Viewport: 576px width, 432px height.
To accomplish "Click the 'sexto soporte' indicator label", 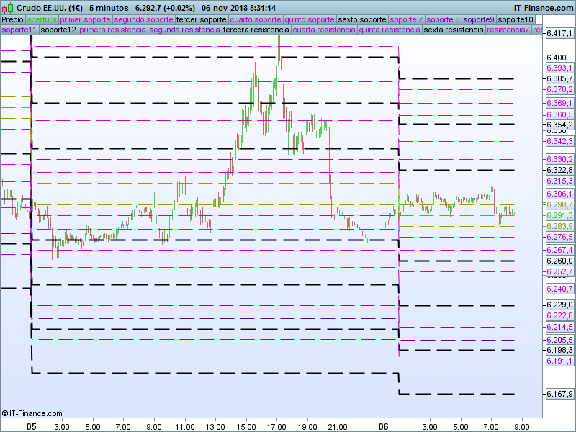I will (x=362, y=19).
